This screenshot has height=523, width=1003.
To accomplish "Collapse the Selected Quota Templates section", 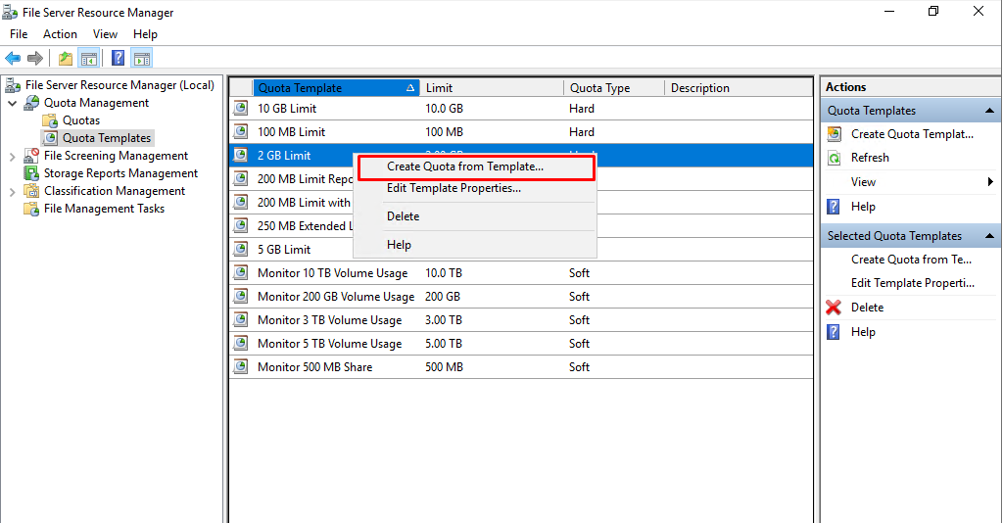I will 989,236.
